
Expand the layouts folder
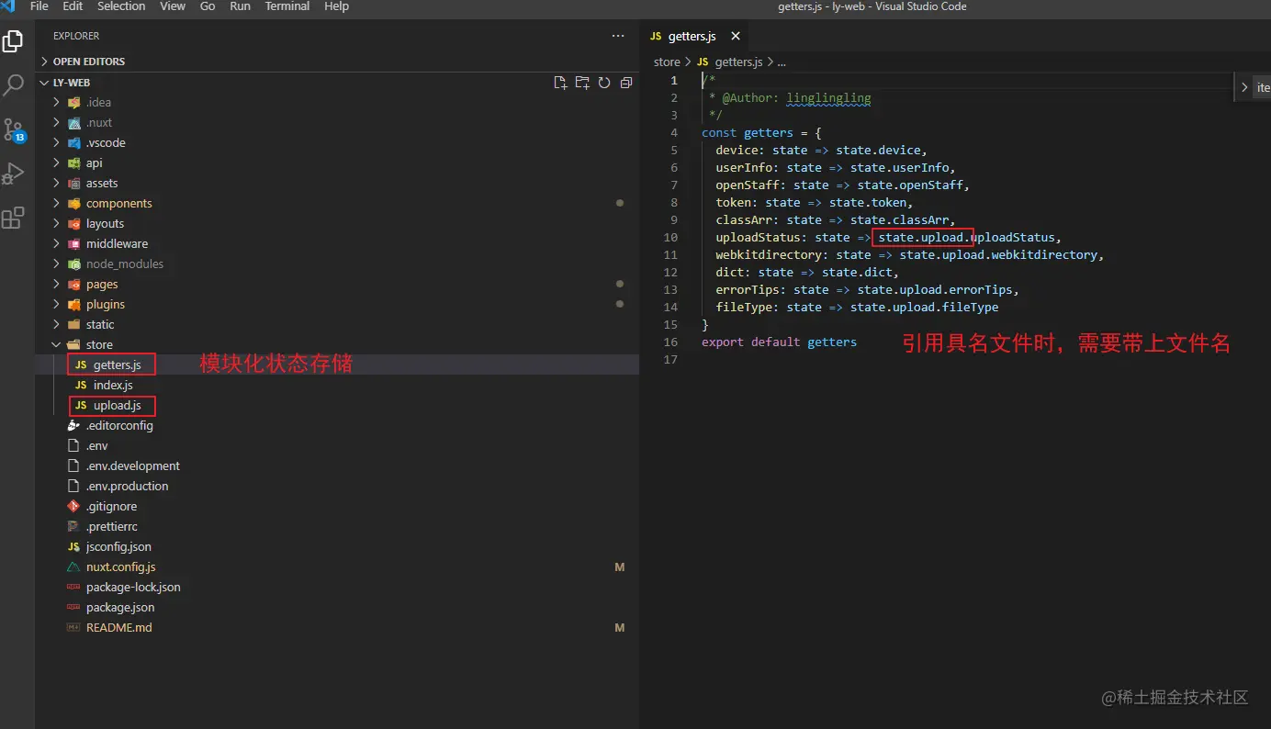coord(57,224)
